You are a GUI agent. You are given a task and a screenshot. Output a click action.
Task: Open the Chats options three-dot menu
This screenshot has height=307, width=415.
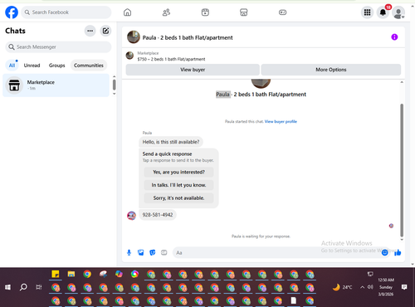tap(90, 31)
